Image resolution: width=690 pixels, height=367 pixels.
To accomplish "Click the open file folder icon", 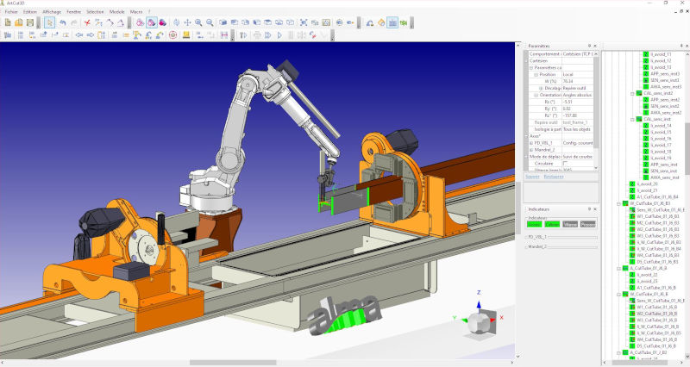I will [19, 22].
